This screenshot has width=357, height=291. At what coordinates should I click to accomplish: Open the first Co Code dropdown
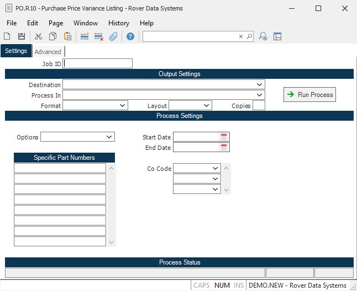tap(216, 168)
